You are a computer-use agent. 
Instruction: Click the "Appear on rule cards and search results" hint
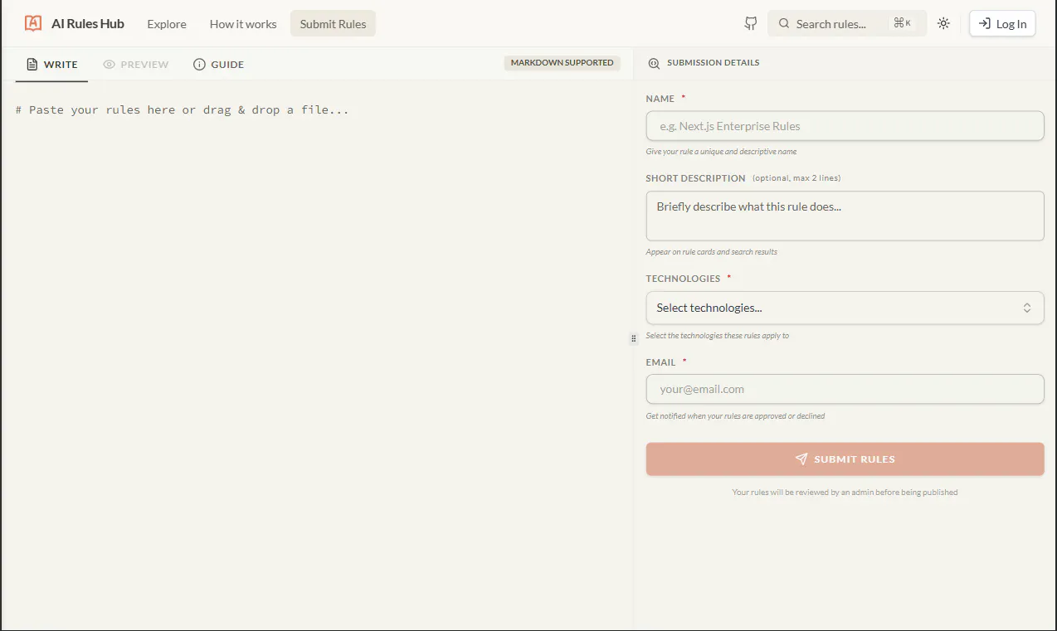(711, 252)
